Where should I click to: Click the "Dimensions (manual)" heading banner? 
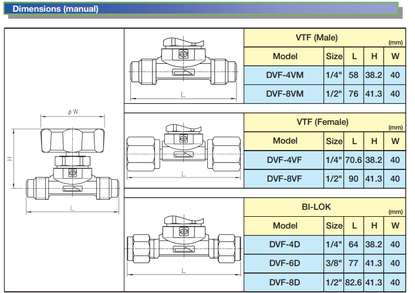[x=201, y=8]
